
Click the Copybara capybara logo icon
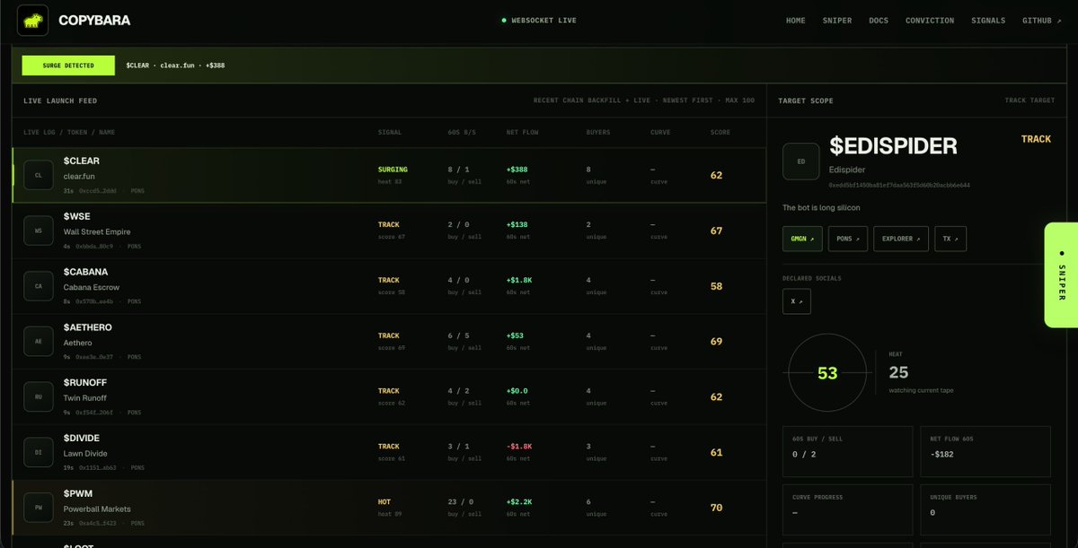pos(32,20)
